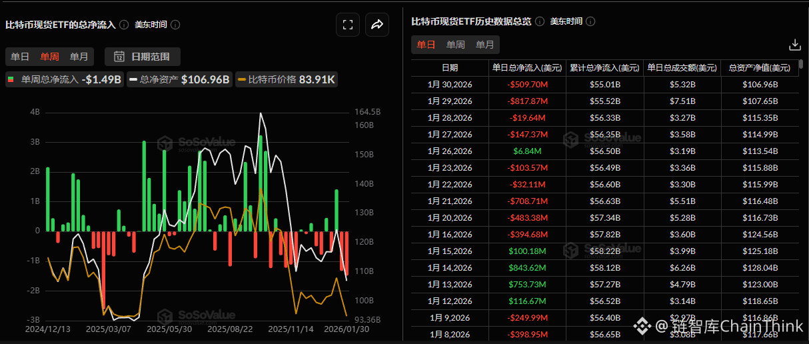Toggle 总净资产 series legend
Image resolution: width=809 pixels, height=344 pixels.
coord(180,80)
